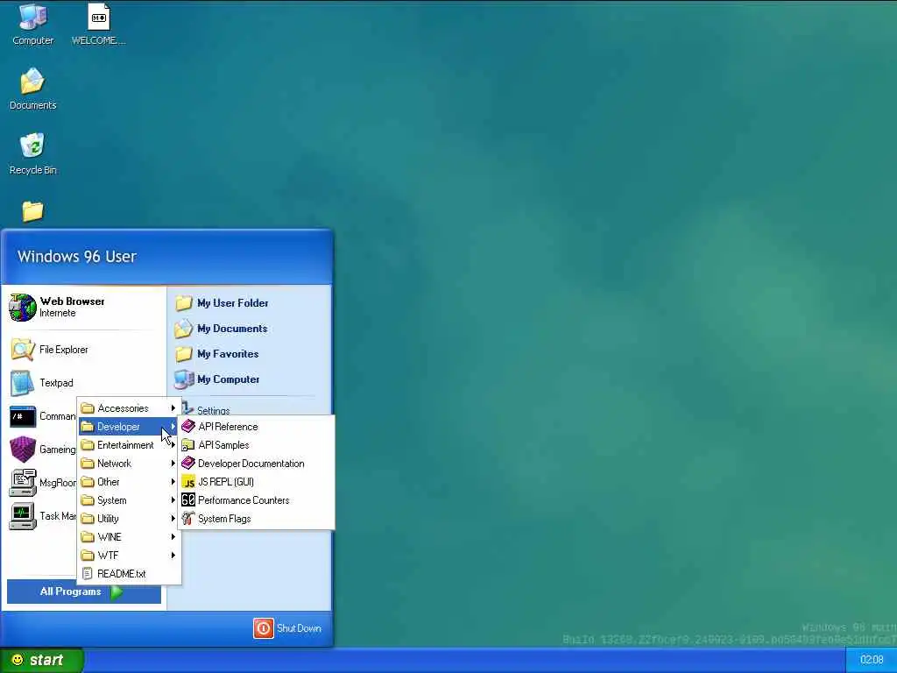Select the Recycle Bin desktop icon
Image resolution: width=897 pixels, height=673 pixels.
[x=32, y=154]
